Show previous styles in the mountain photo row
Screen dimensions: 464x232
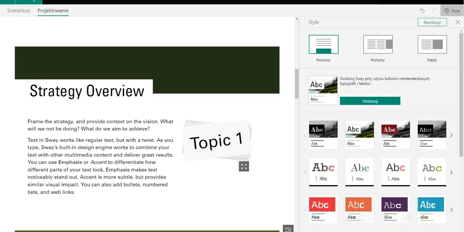pos(305,135)
